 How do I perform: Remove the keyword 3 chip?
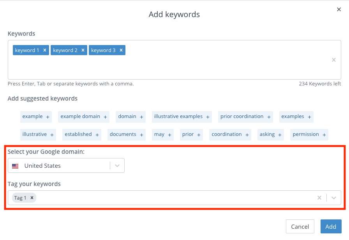pyautogui.click(x=121, y=50)
